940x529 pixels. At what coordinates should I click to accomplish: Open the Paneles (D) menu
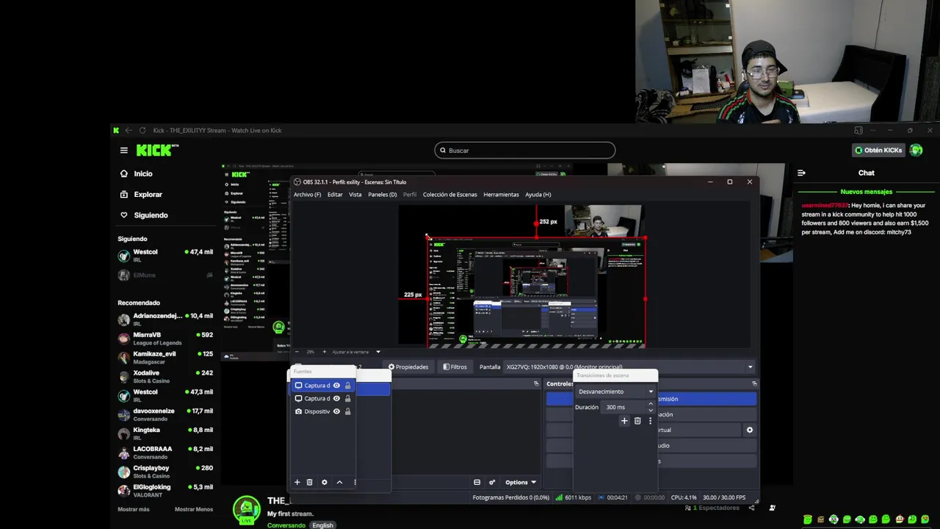[x=382, y=194]
